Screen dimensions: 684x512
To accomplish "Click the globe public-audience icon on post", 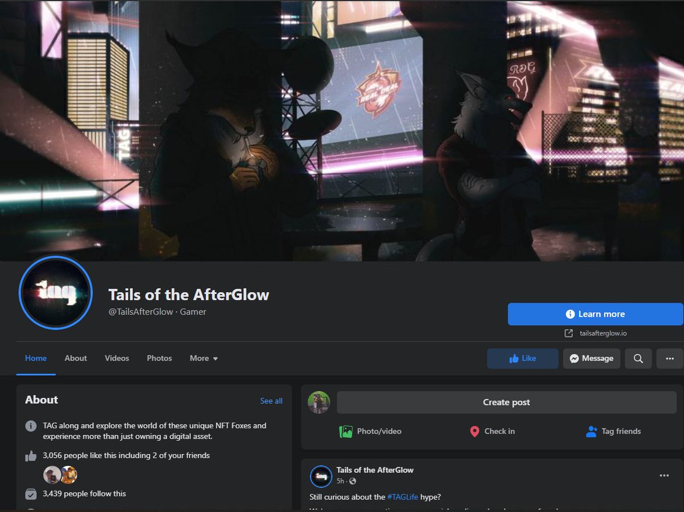I will tap(353, 482).
